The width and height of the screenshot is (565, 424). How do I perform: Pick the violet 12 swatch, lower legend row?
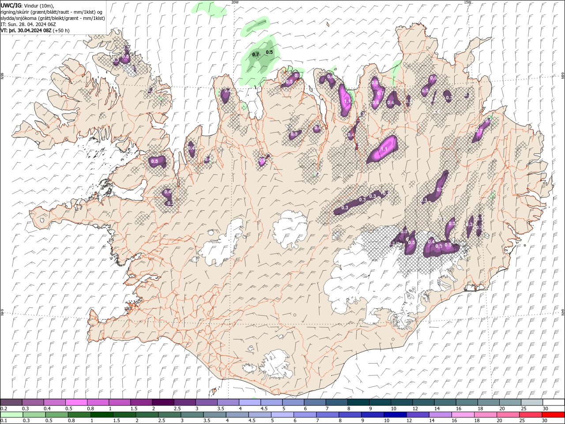pyautogui.click(x=418, y=415)
